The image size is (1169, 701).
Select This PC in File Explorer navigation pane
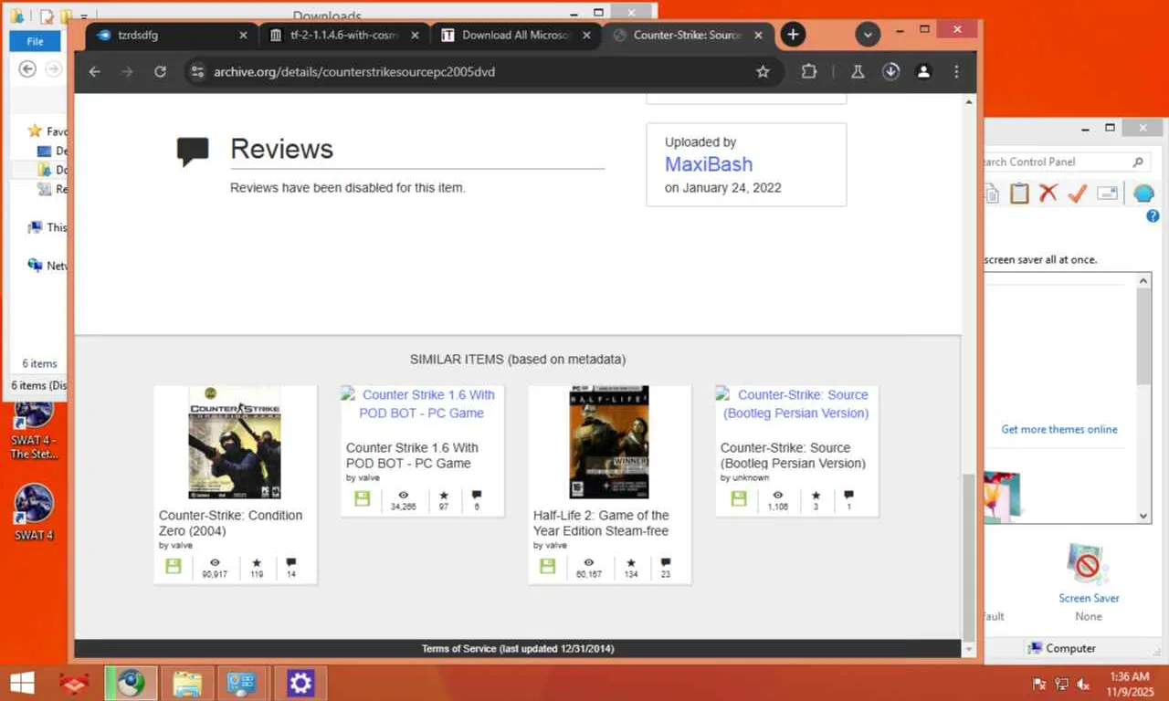click(47, 227)
